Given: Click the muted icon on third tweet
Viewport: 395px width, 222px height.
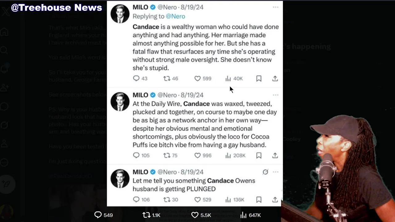Looking at the screenshot, I should [x=265, y=172].
